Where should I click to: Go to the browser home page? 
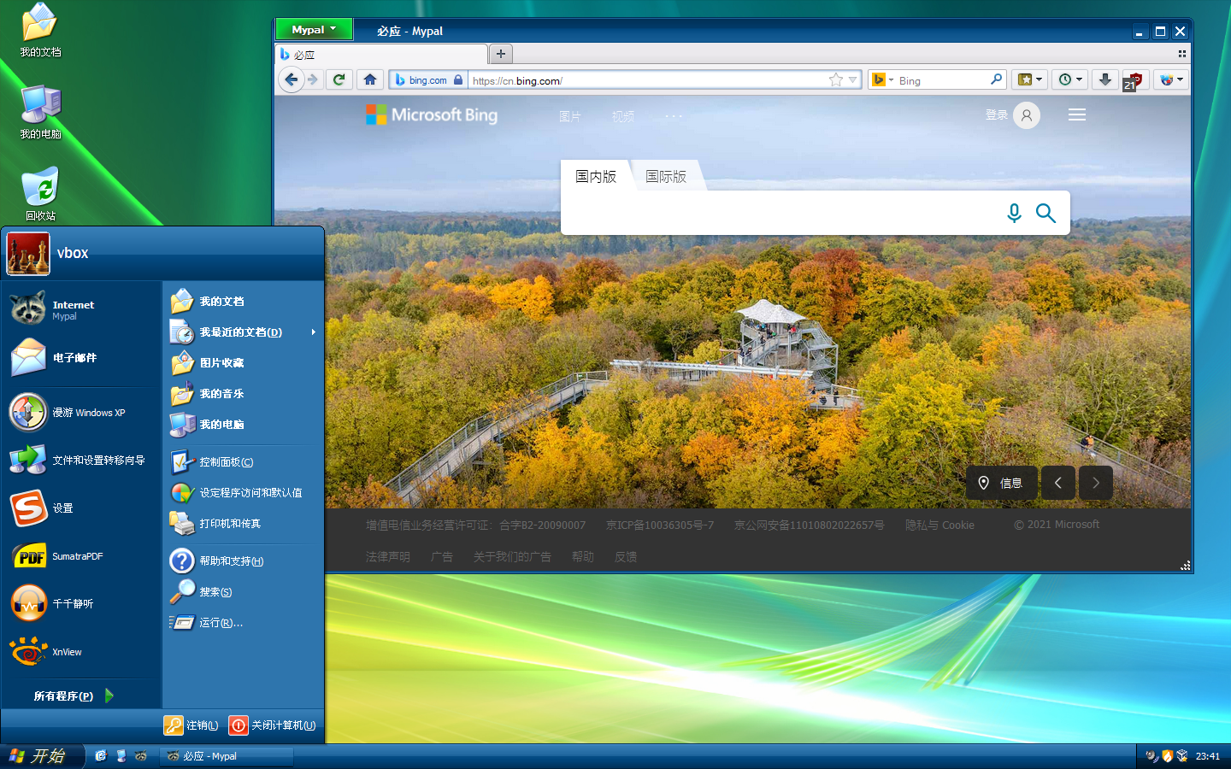(370, 79)
